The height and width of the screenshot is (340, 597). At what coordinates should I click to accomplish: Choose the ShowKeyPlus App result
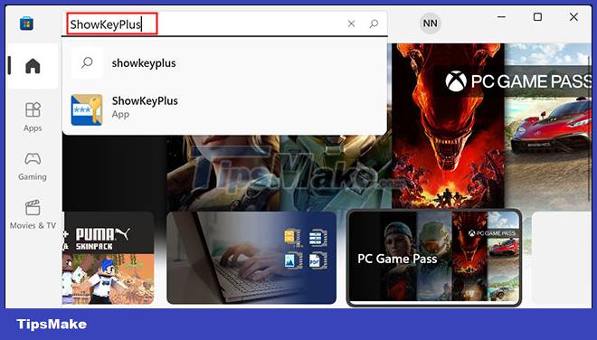pos(224,109)
